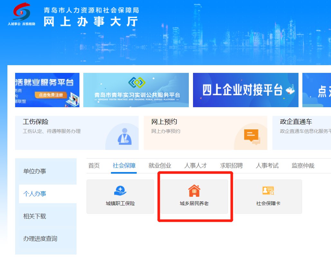Click the Qingdao HRSS logo emblem
Viewport: 331px width, 260px height.
22,11
